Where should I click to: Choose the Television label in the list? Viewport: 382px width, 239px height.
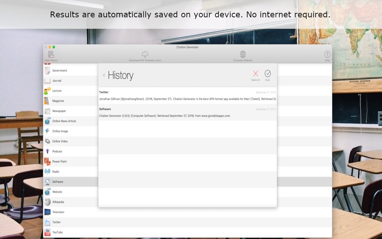58,212
